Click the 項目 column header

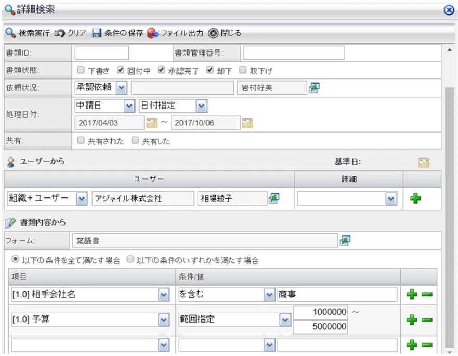click(x=92, y=276)
